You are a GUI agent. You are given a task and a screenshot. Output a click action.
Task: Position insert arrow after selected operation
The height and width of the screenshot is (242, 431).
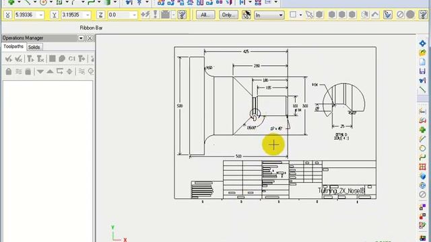[x=60, y=71]
